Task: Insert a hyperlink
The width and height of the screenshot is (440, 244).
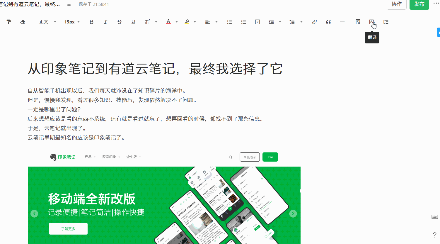Action: tap(314, 22)
